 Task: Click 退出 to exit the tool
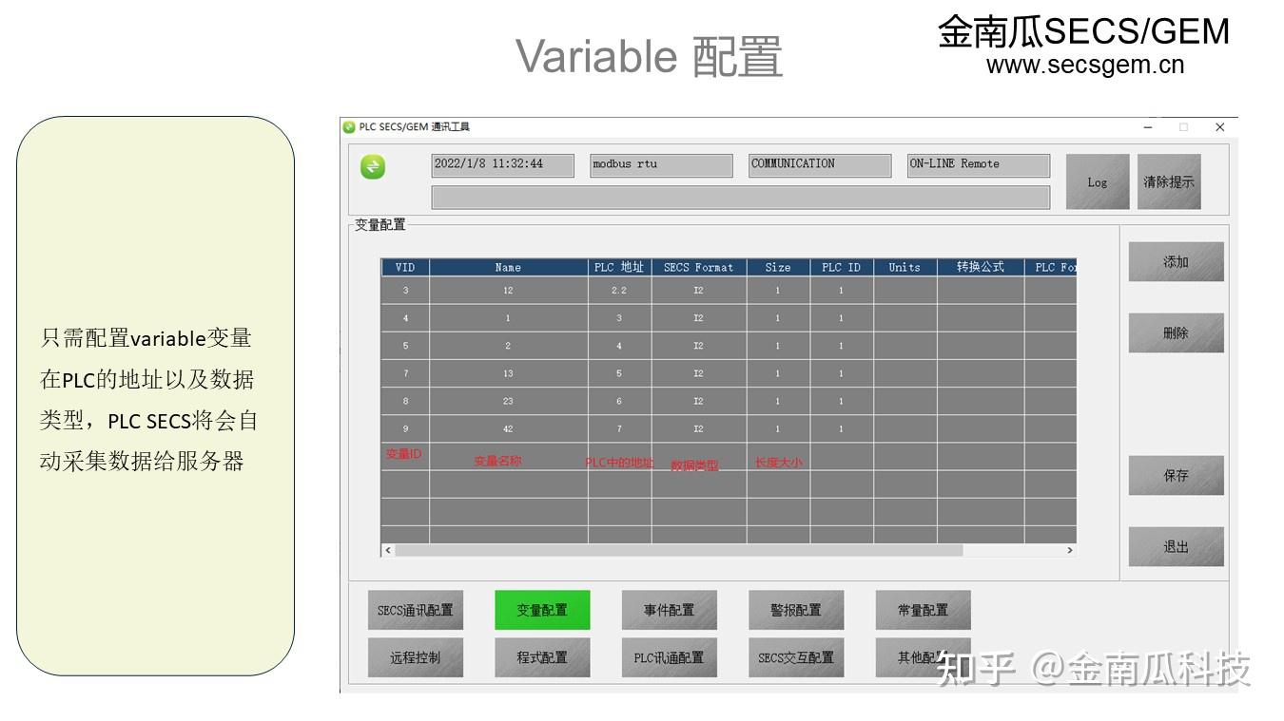coord(1176,545)
